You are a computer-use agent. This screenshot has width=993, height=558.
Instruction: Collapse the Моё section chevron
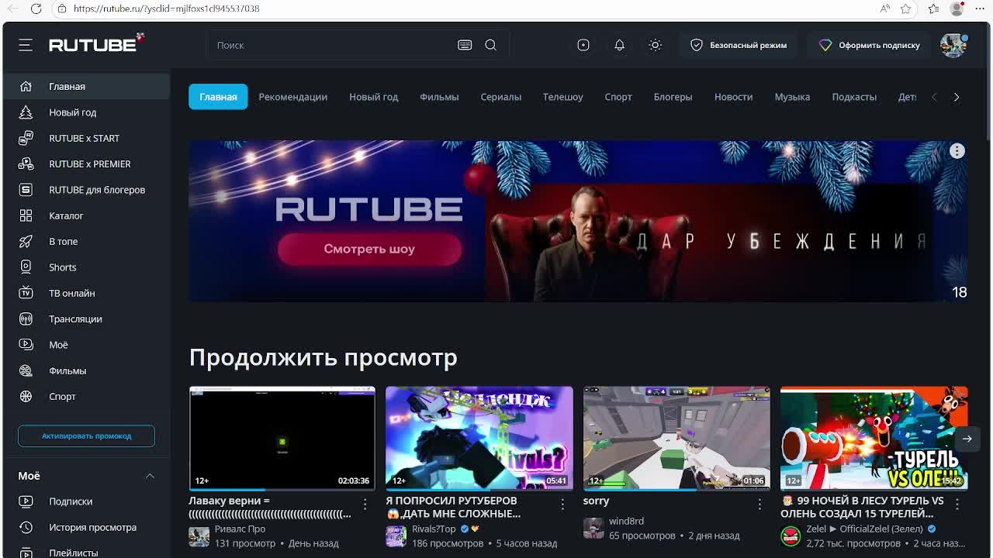(150, 476)
